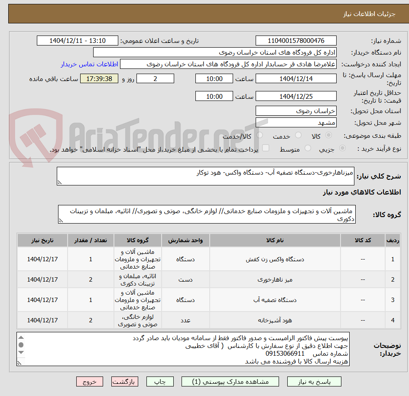Click response deadline date 1404/12/14 field
Viewport: 409px width, 396px height.
pyautogui.click(x=296, y=78)
